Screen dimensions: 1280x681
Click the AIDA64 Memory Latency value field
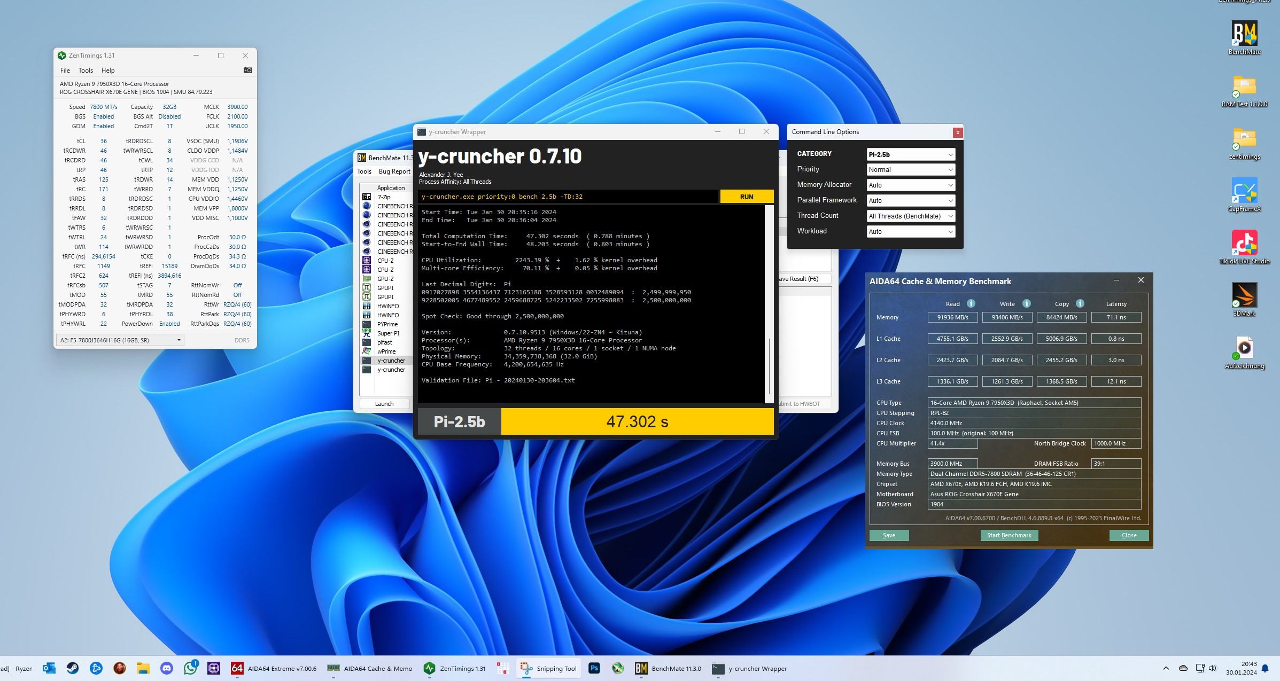pyautogui.click(x=1116, y=317)
